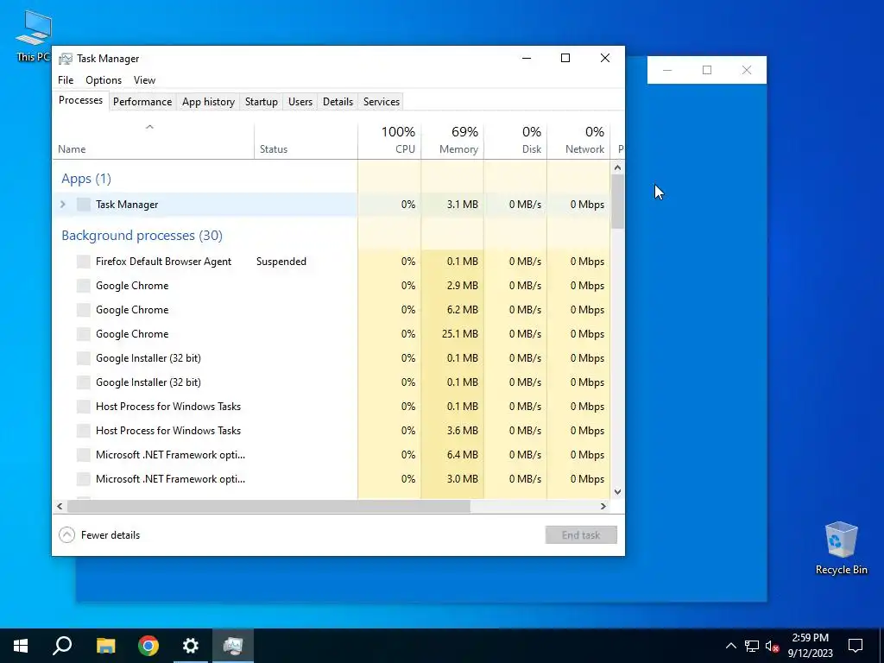The height and width of the screenshot is (663, 884).
Task: Sort by CPU column header
Action: coord(389,141)
